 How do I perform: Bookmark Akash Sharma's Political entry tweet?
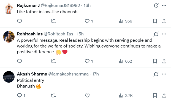[x=155, y=96]
